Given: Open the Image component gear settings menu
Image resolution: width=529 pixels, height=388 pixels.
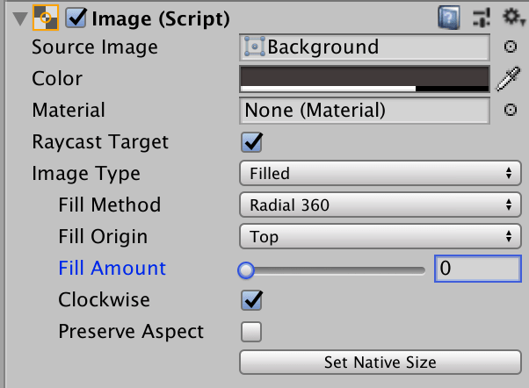Looking at the screenshot, I should [x=513, y=17].
